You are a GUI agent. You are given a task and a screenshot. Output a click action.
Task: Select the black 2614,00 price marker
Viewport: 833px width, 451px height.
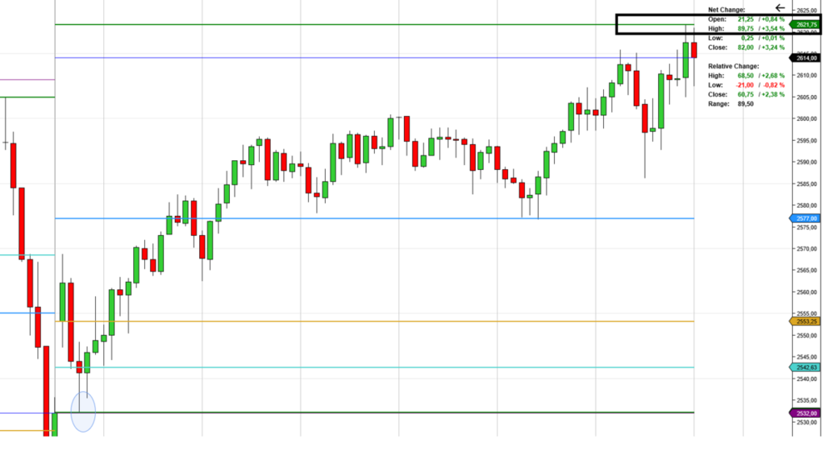[805, 58]
